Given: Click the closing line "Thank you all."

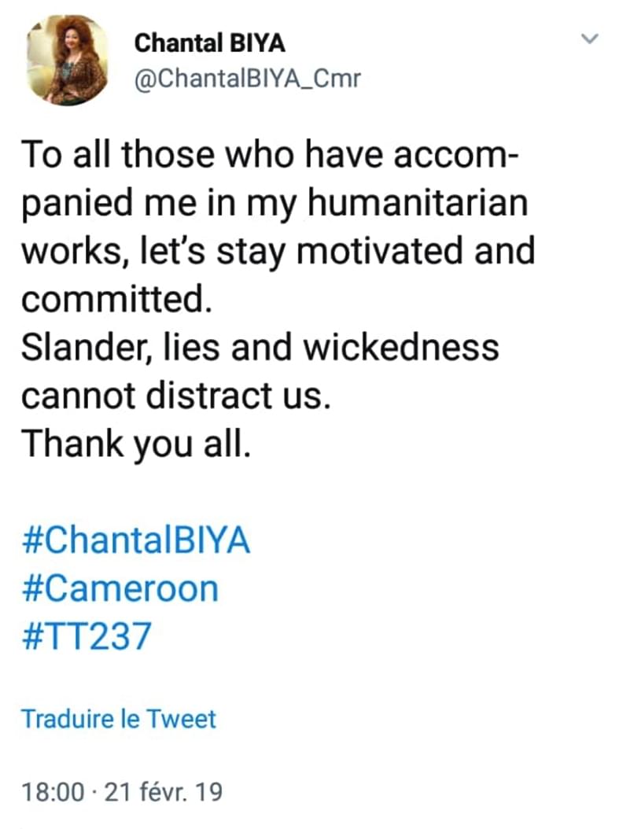Looking at the screenshot, I should coord(135,443).
